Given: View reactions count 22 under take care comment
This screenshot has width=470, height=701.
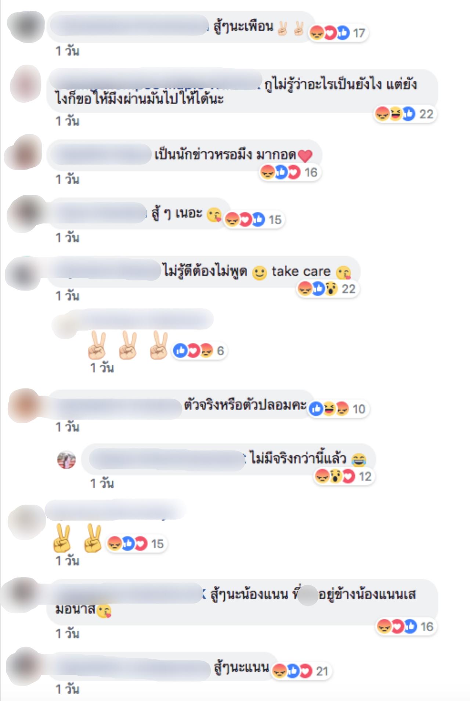Looking at the screenshot, I should click(328, 289).
